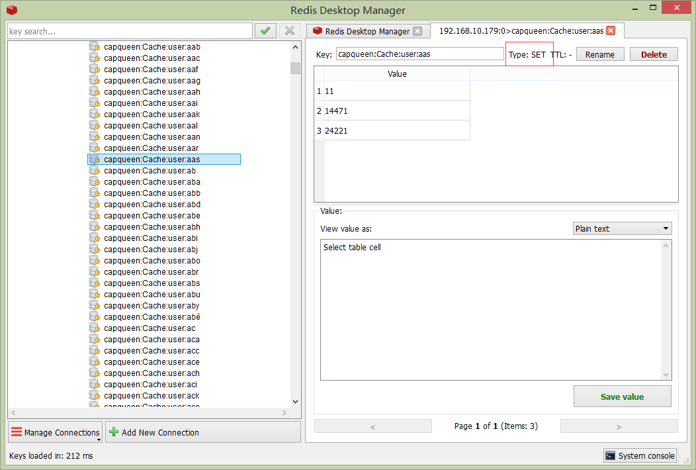Select the key capqueen:Cache:user:aca

click(152, 340)
